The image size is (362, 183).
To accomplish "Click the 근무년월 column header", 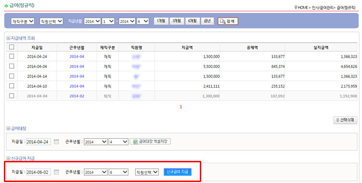I will [x=77, y=48].
